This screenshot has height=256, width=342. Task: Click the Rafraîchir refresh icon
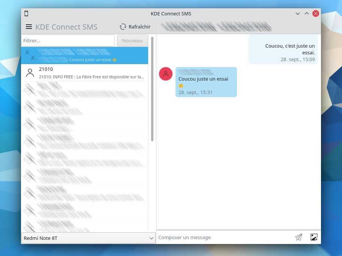[x=123, y=27]
